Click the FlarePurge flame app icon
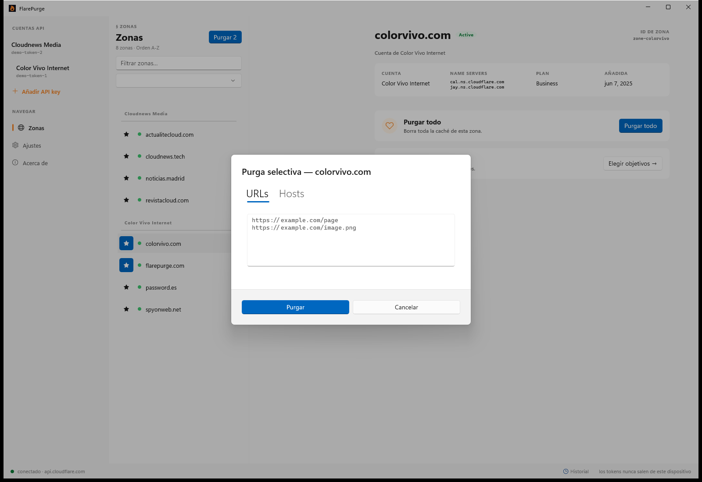The image size is (702, 482). 12,8
